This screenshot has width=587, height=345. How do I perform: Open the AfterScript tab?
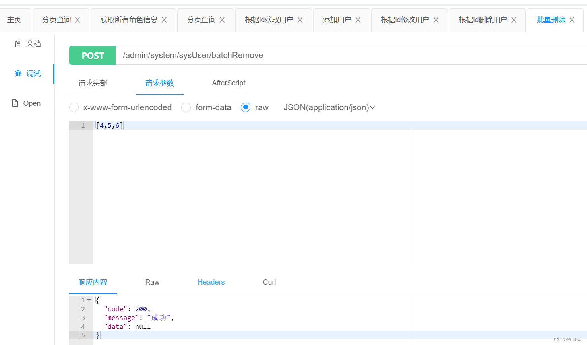click(x=229, y=83)
